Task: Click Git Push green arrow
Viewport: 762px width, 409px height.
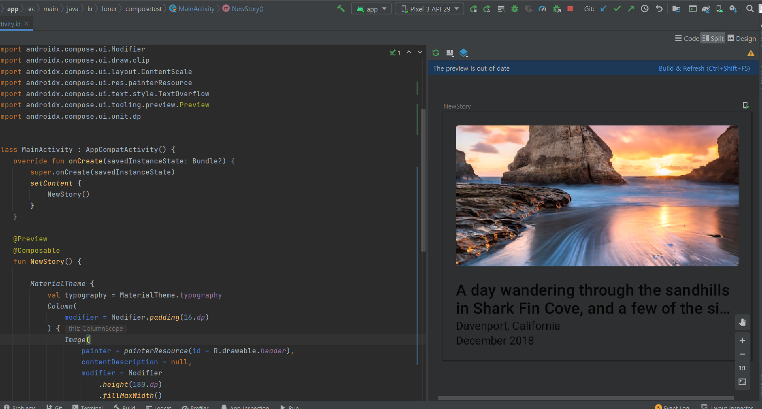Action: pos(631,9)
